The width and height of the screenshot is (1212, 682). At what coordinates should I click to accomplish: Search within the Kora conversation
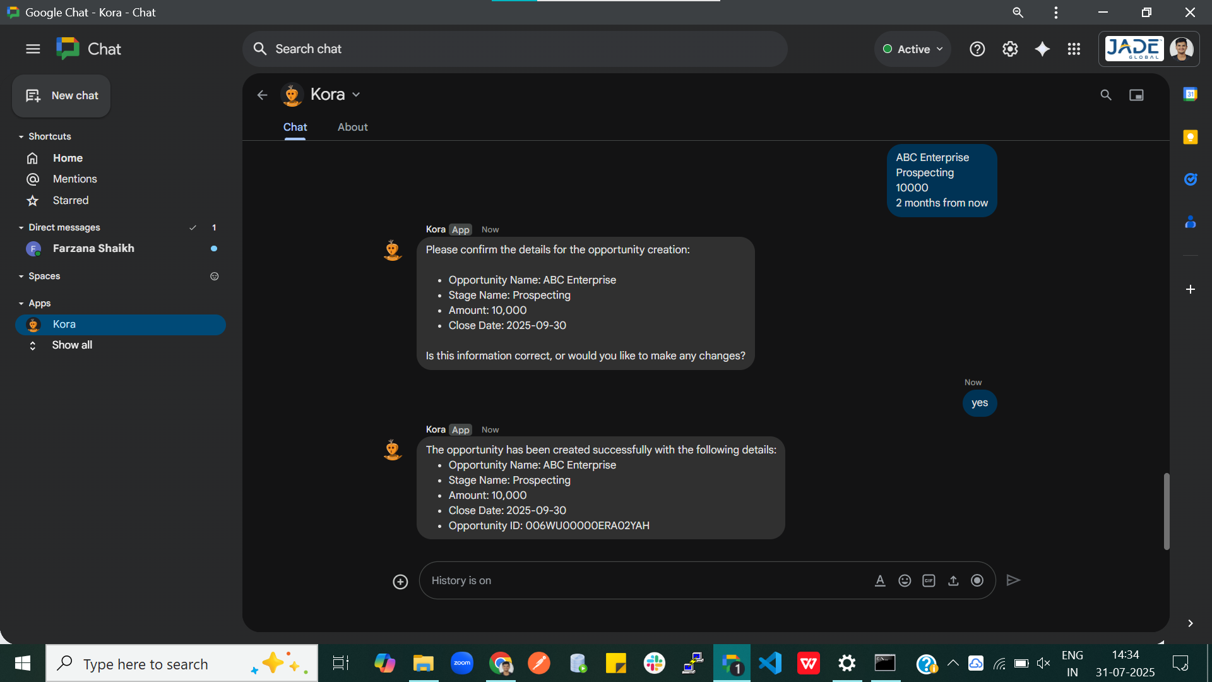1106,95
